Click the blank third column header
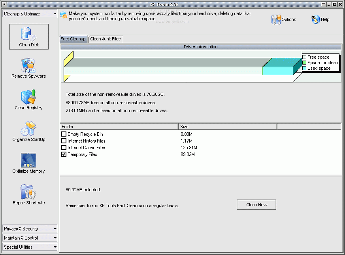 pyautogui.click(x=309, y=126)
